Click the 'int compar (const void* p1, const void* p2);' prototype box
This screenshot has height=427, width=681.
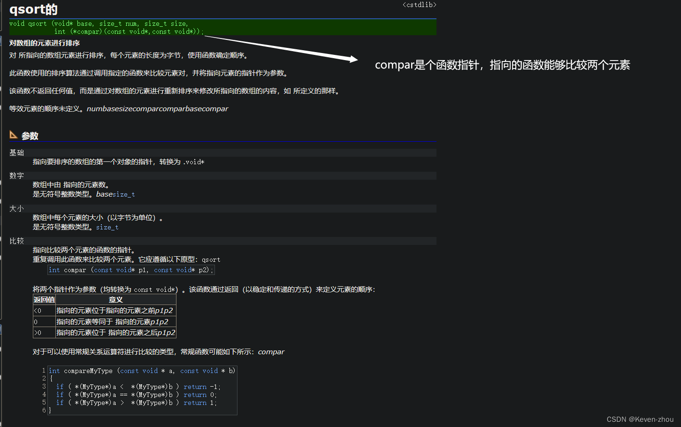[x=131, y=270]
